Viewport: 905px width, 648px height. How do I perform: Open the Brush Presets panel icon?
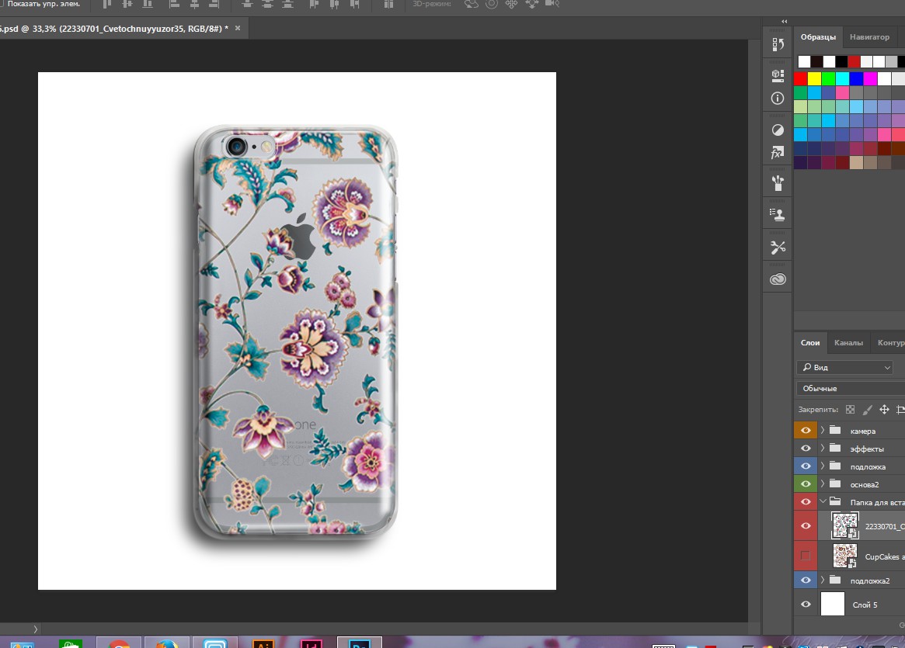[x=778, y=183]
